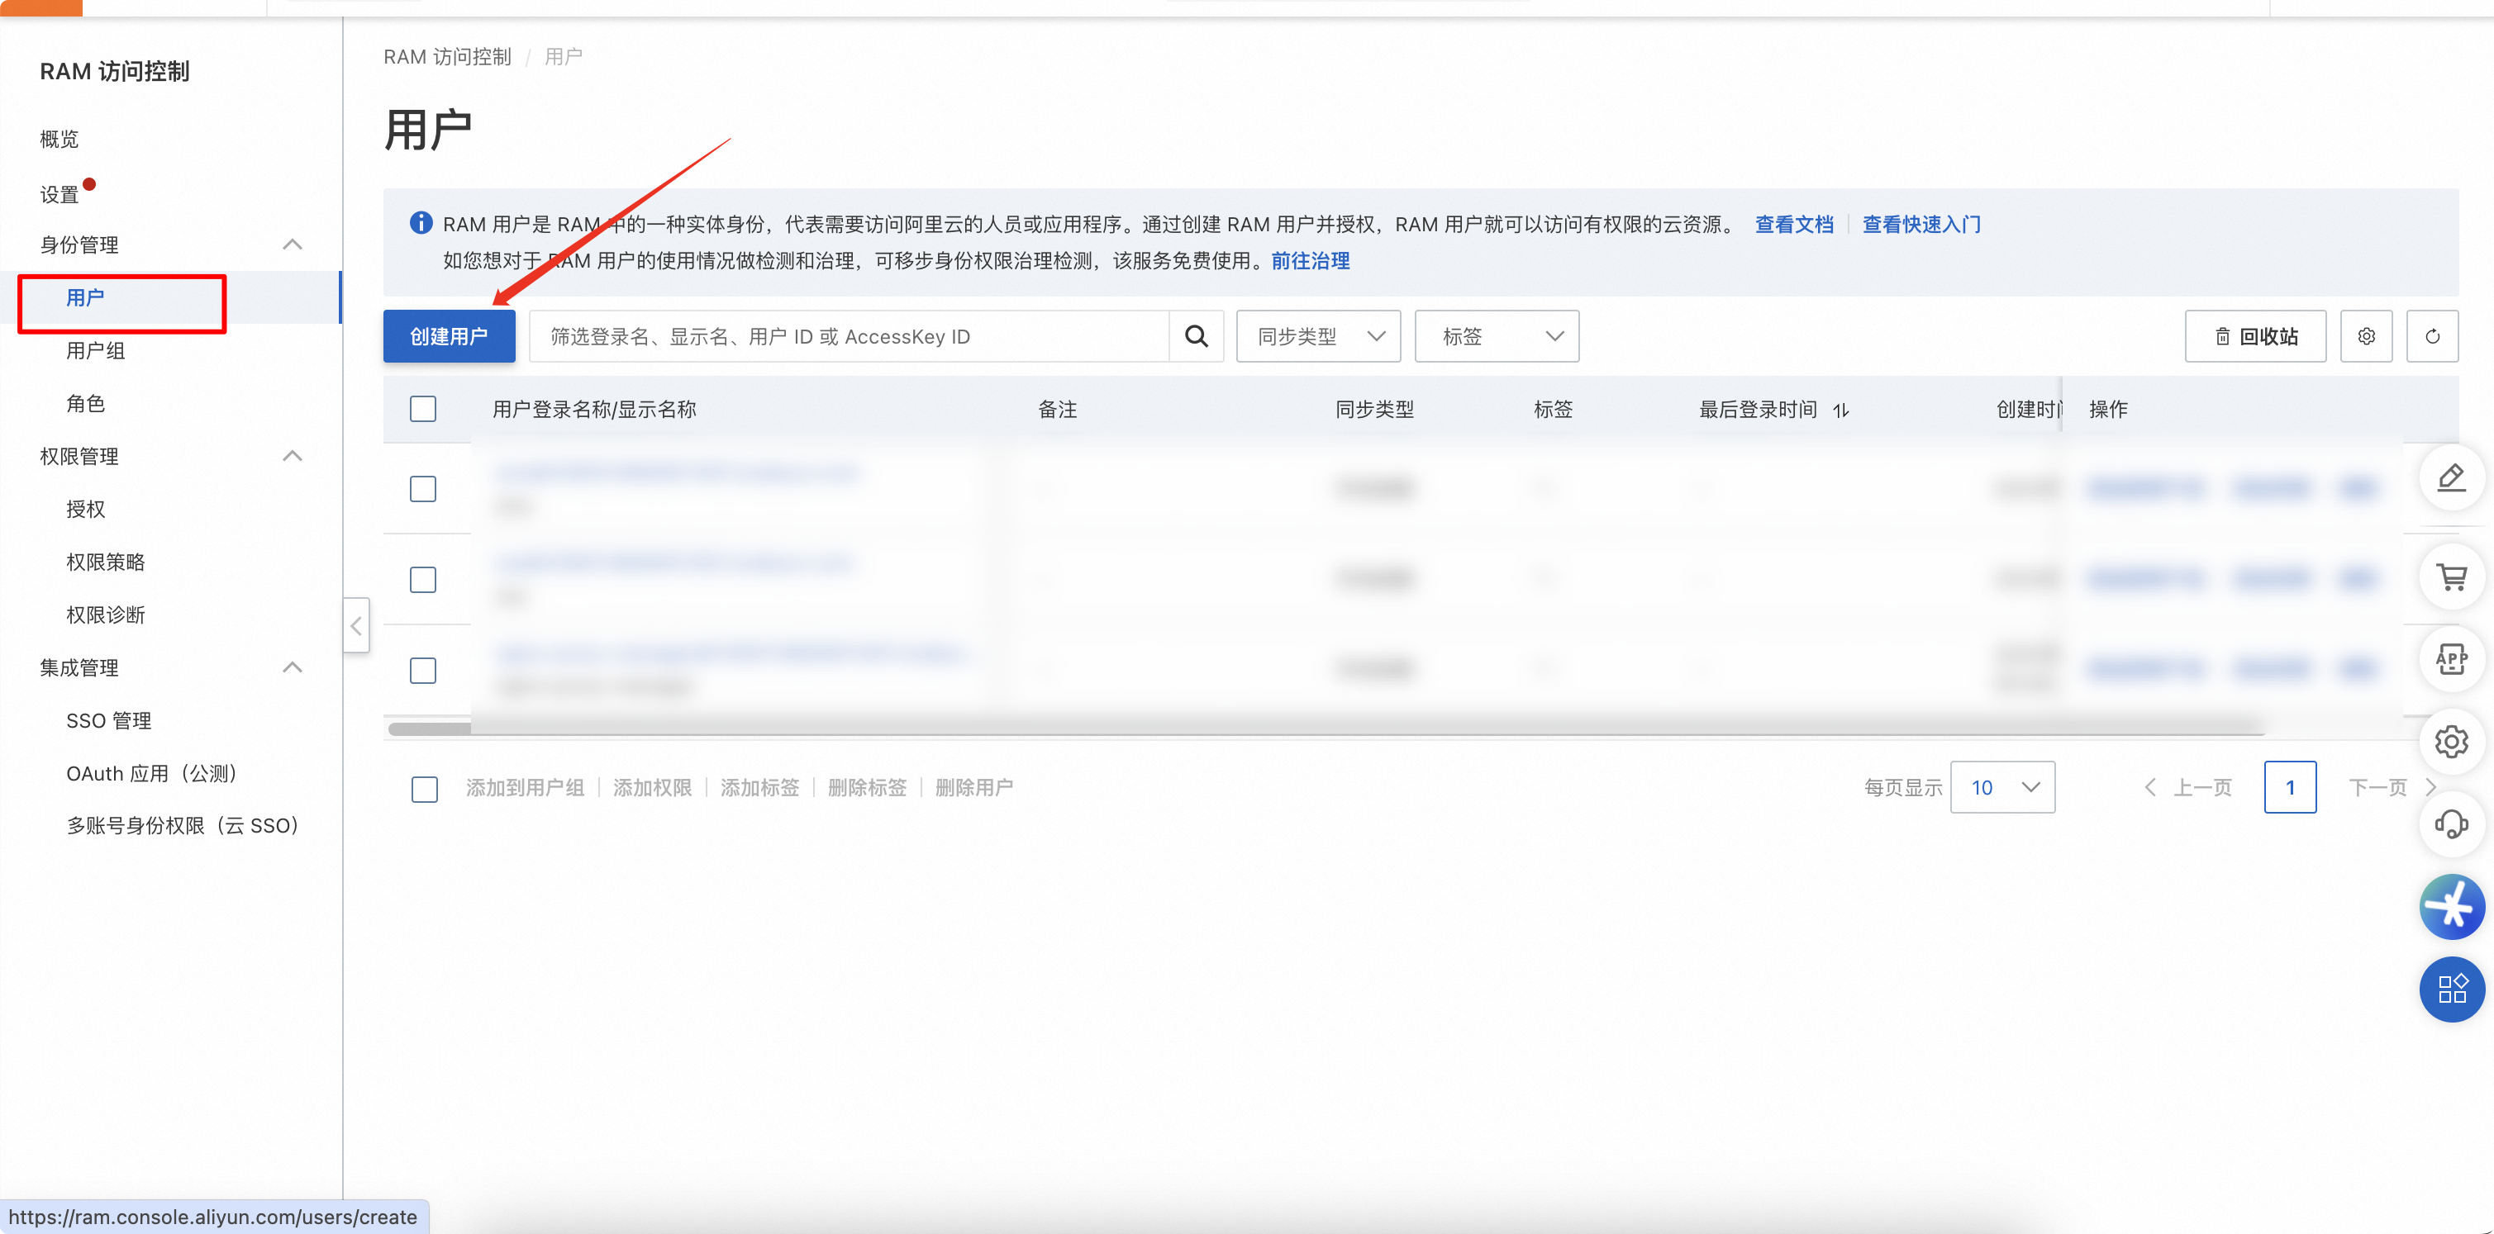Screen dimensions: 2494x1234
Task: Open 授权 in the sidebar
Action: point(85,509)
